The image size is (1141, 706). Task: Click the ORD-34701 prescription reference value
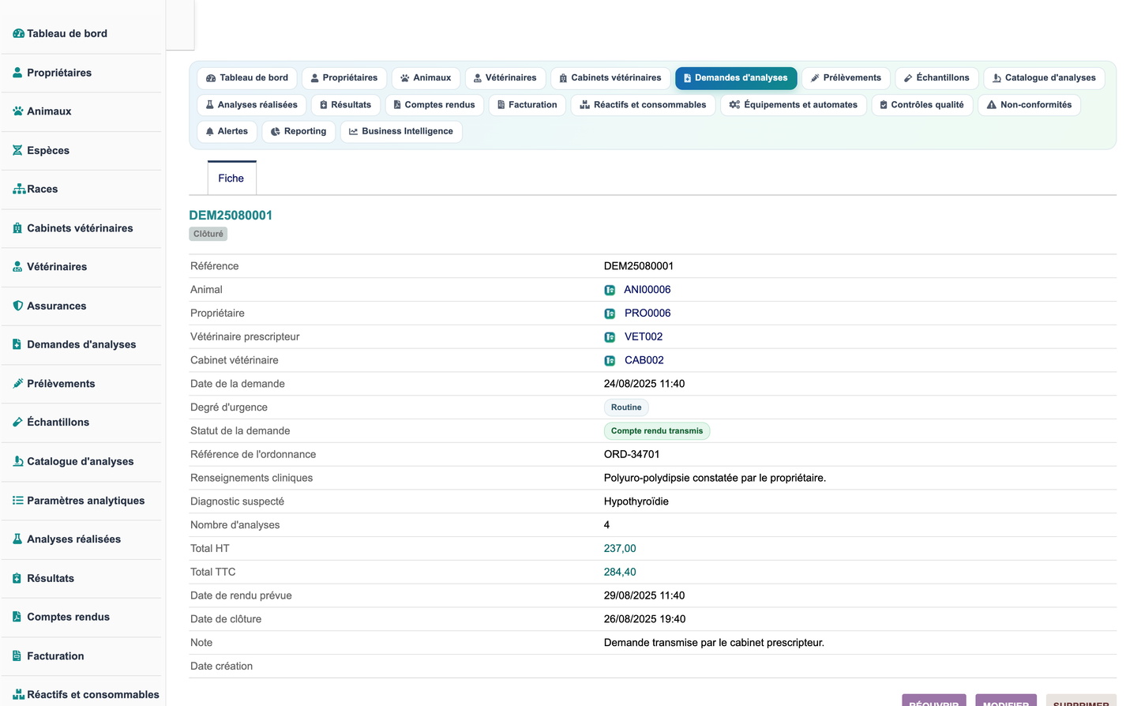tap(632, 455)
